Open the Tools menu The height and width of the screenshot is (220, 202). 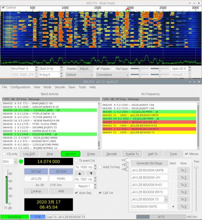tap(82, 87)
